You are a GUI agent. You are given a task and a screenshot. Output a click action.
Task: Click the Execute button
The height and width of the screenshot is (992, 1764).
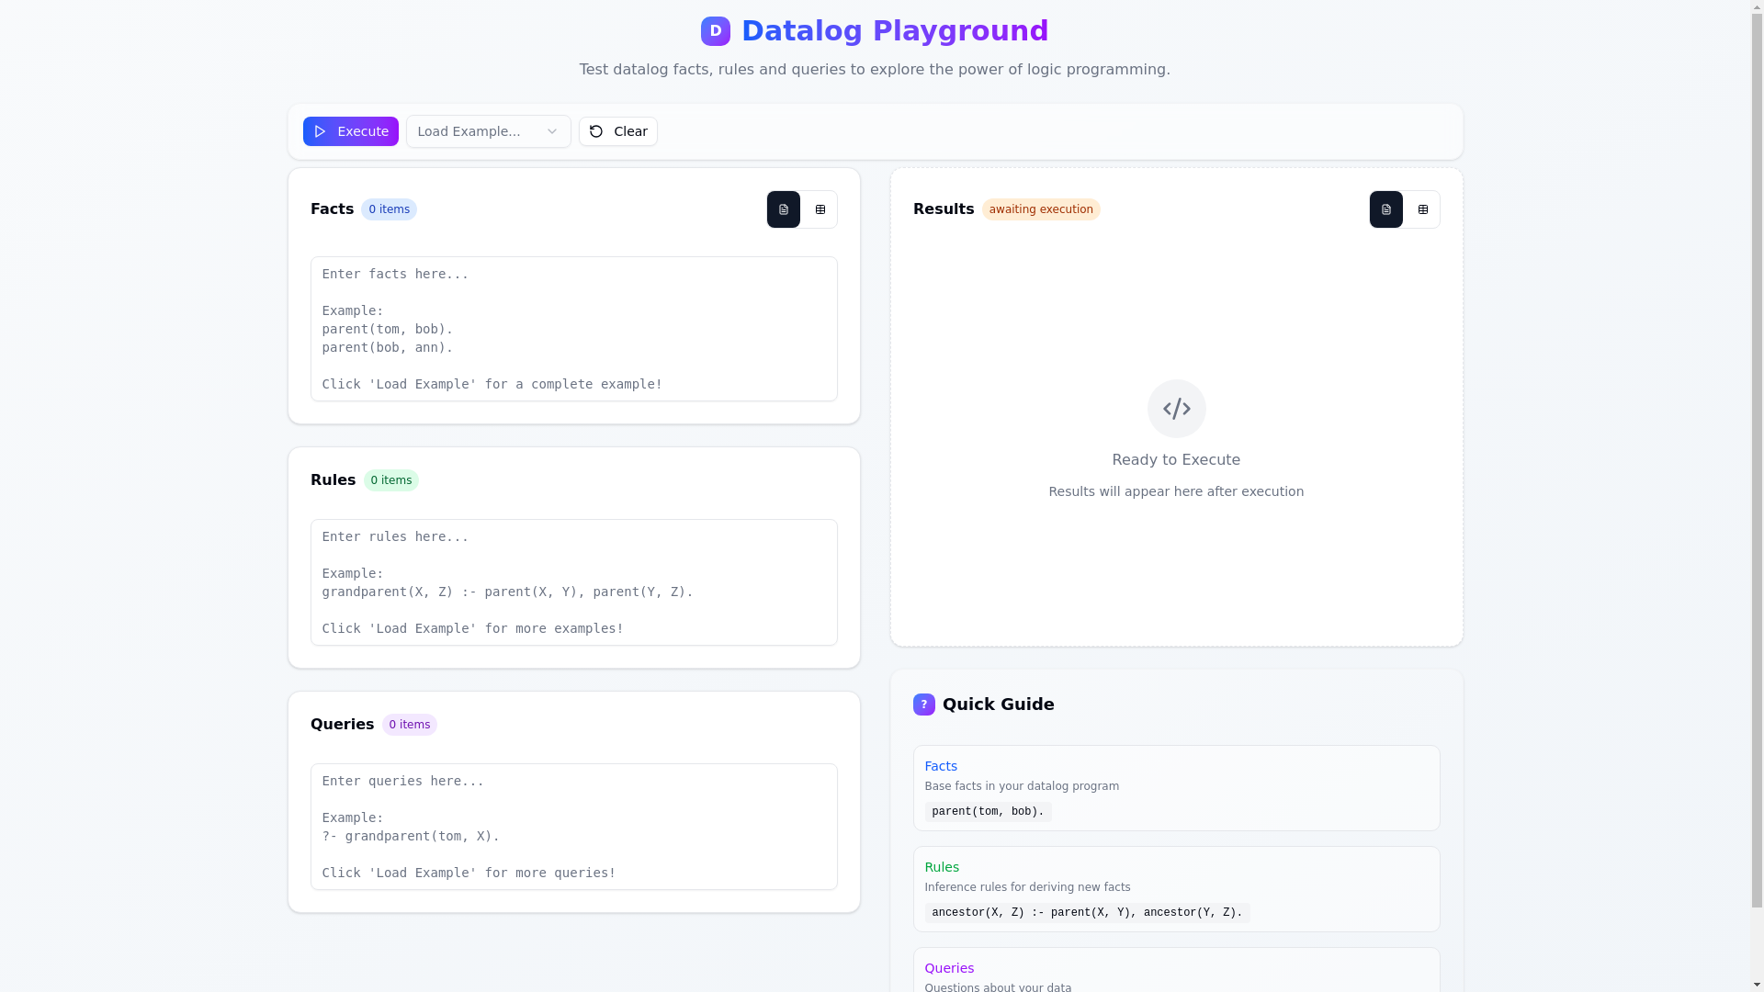pos(351,131)
